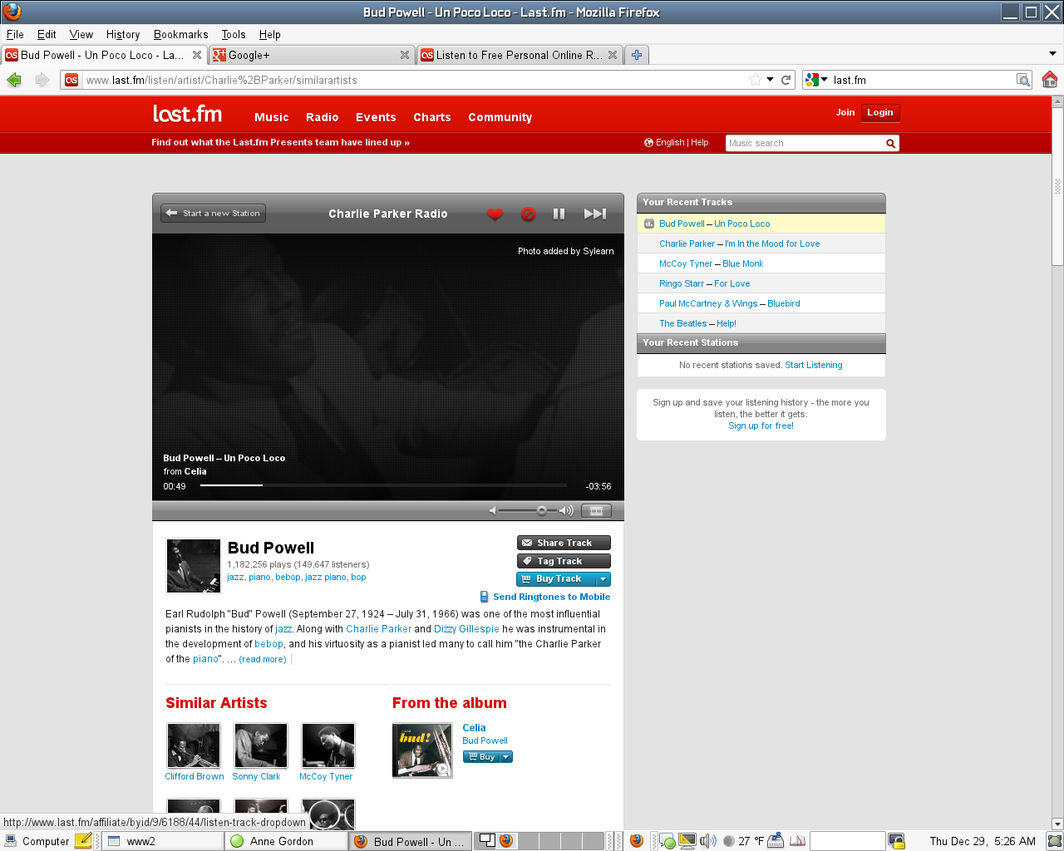1064x851 pixels.
Task: Open the Charts navigation item
Action: (x=432, y=117)
